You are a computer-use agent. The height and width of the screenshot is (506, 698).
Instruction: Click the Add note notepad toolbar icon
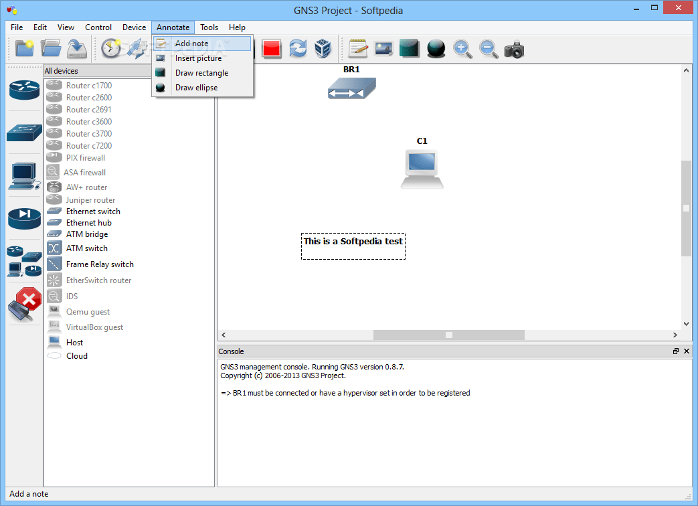[x=358, y=48]
